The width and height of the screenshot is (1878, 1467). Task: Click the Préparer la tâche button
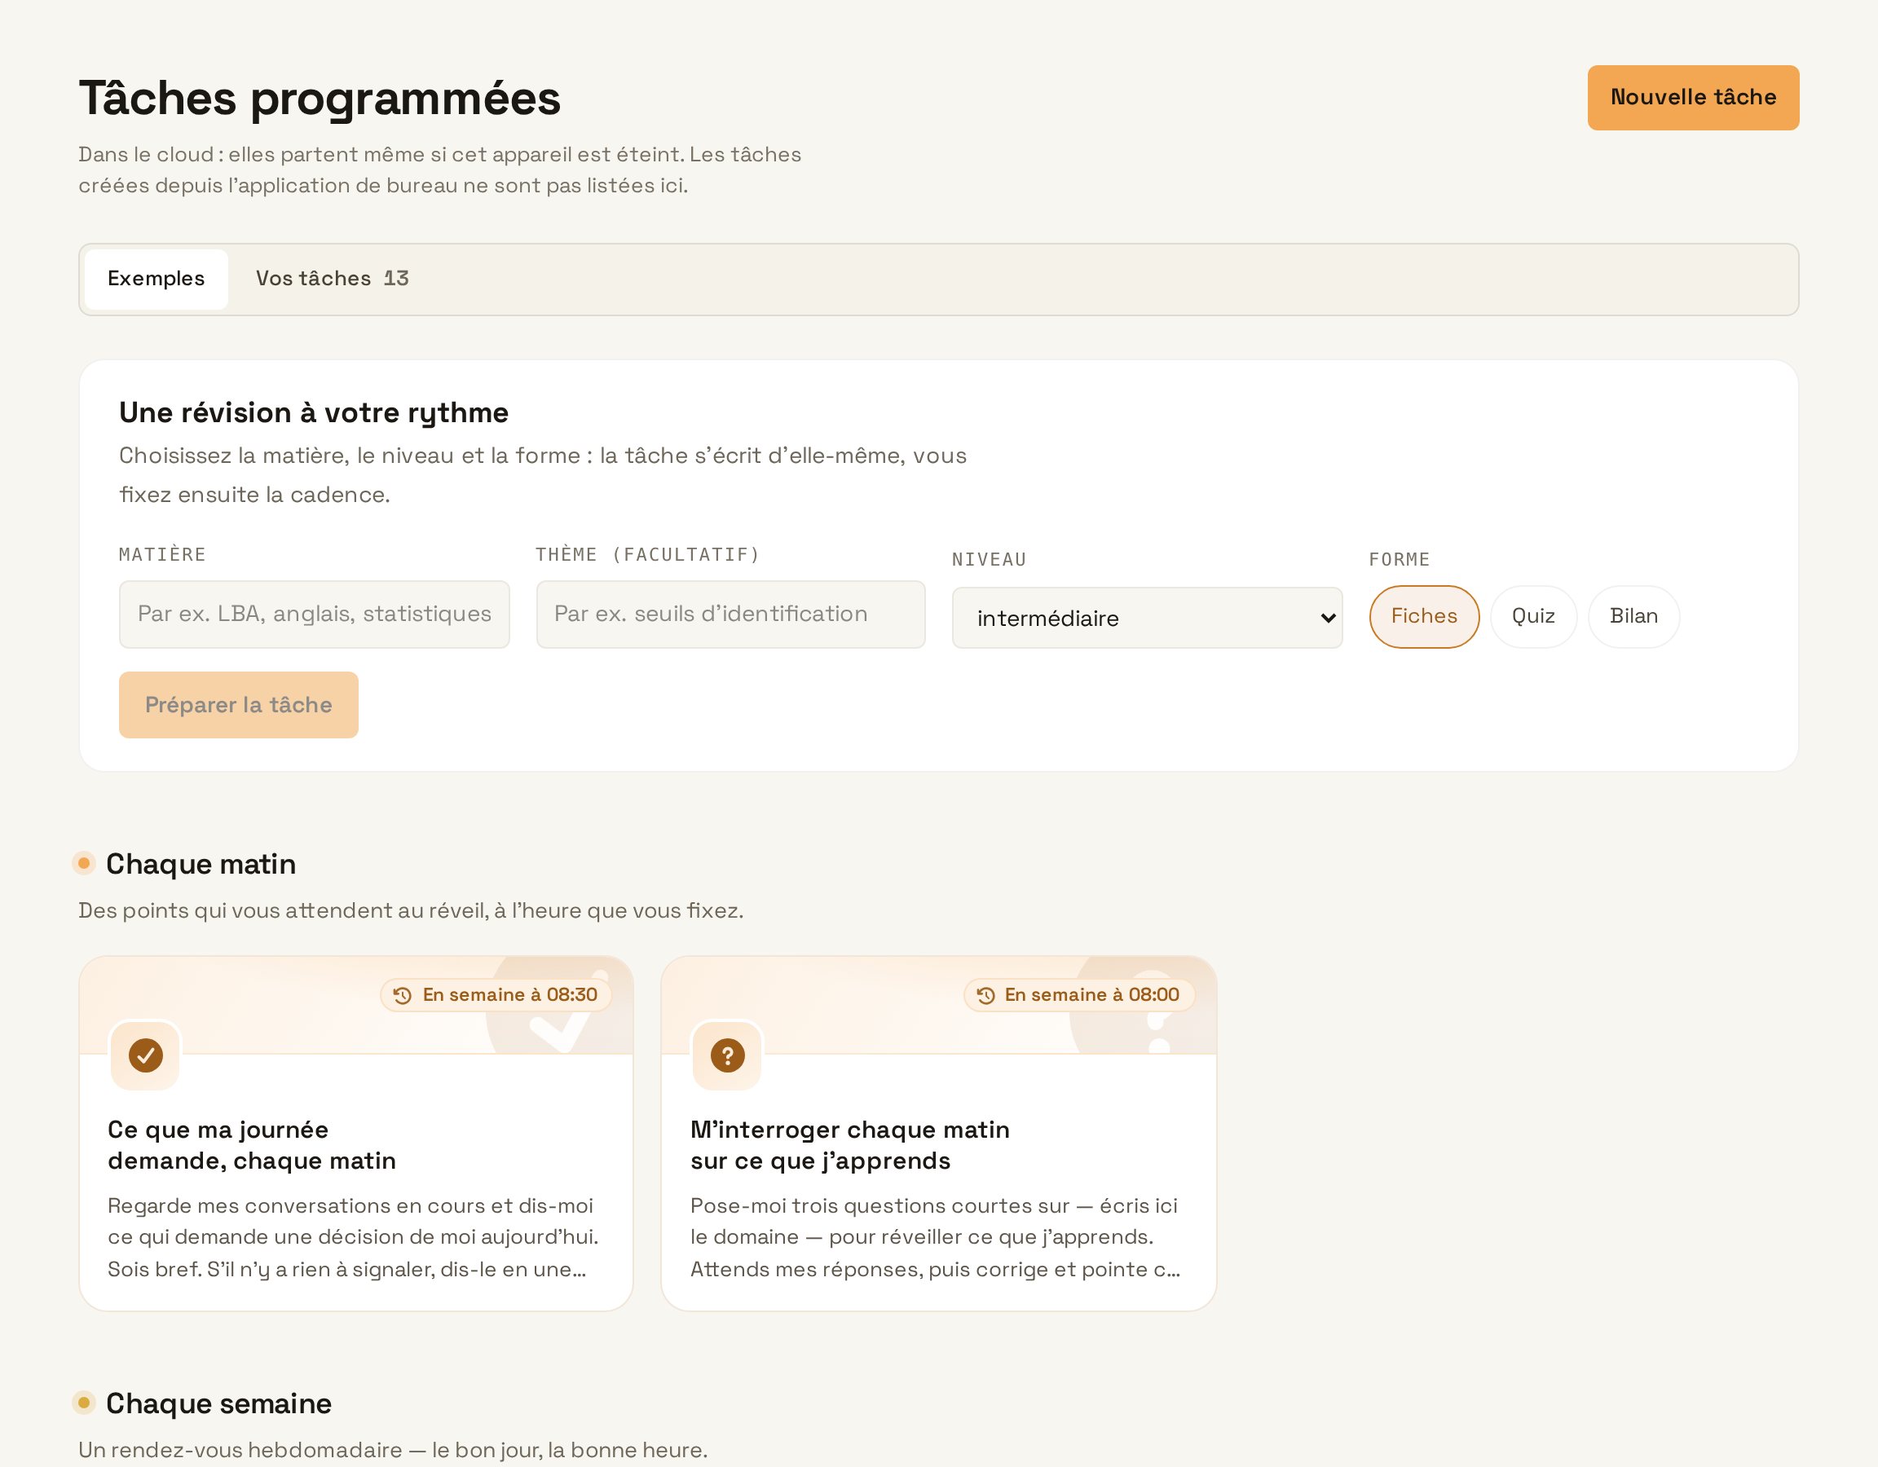238,705
